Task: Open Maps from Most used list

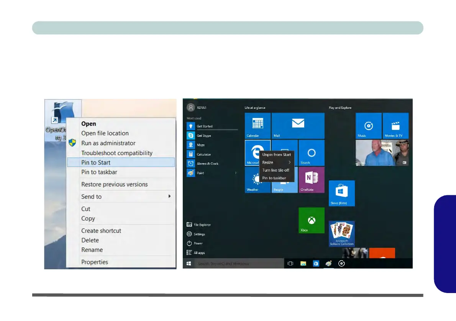Action: click(212, 145)
